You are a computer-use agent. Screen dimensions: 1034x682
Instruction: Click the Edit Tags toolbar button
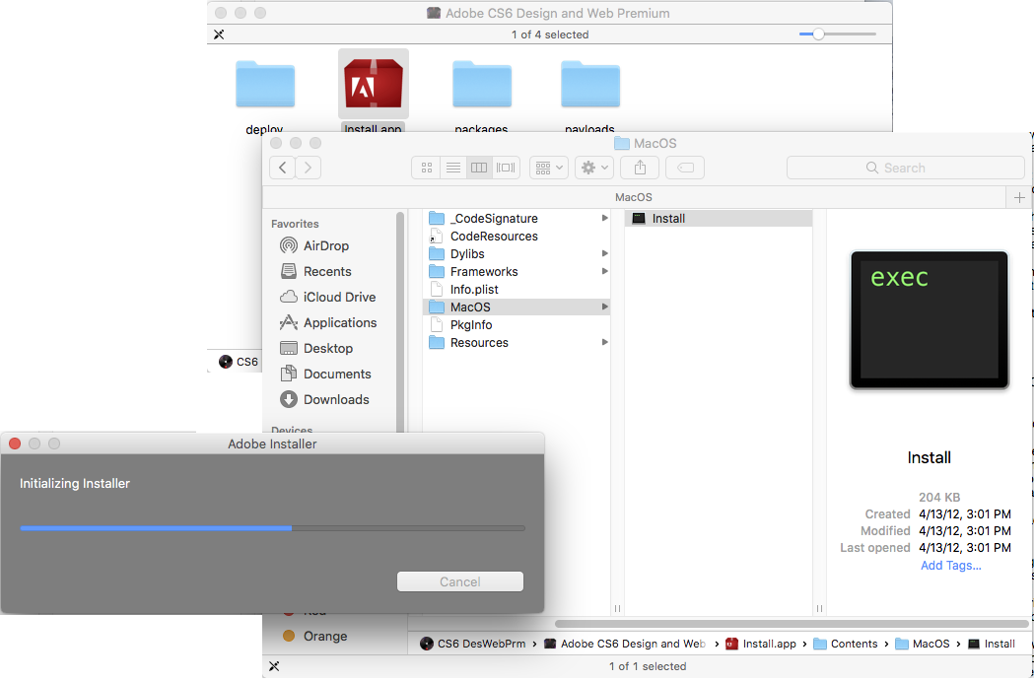tap(685, 168)
